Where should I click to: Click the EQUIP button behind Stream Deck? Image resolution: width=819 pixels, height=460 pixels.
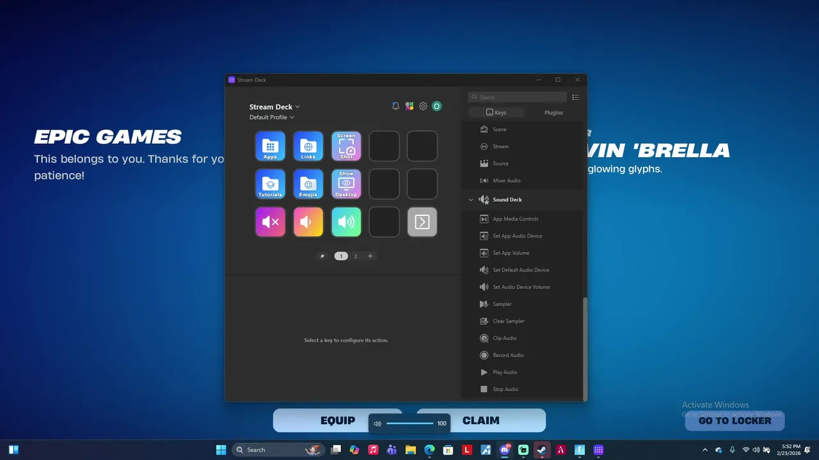tap(338, 420)
